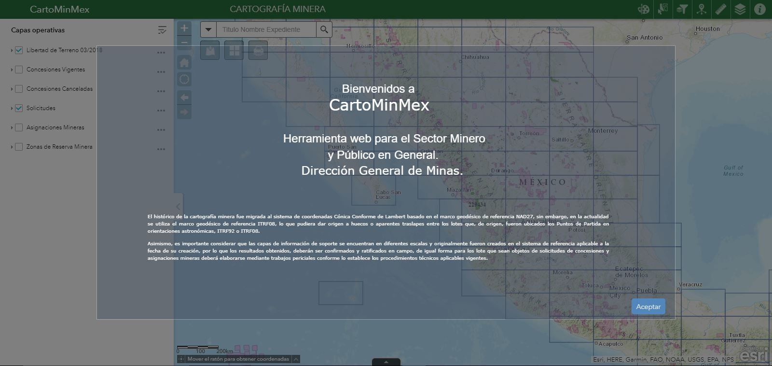Open the measurement ruler tool
The height and width of the screenshot is (366, 772).
pos(720,9)
